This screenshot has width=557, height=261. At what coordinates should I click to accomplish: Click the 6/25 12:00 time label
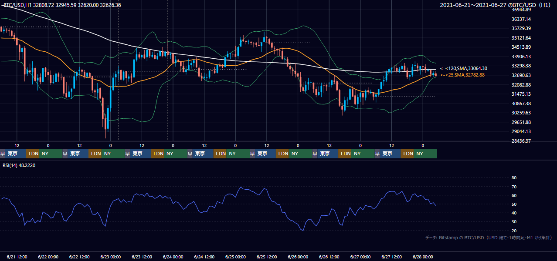pos(267,257)
